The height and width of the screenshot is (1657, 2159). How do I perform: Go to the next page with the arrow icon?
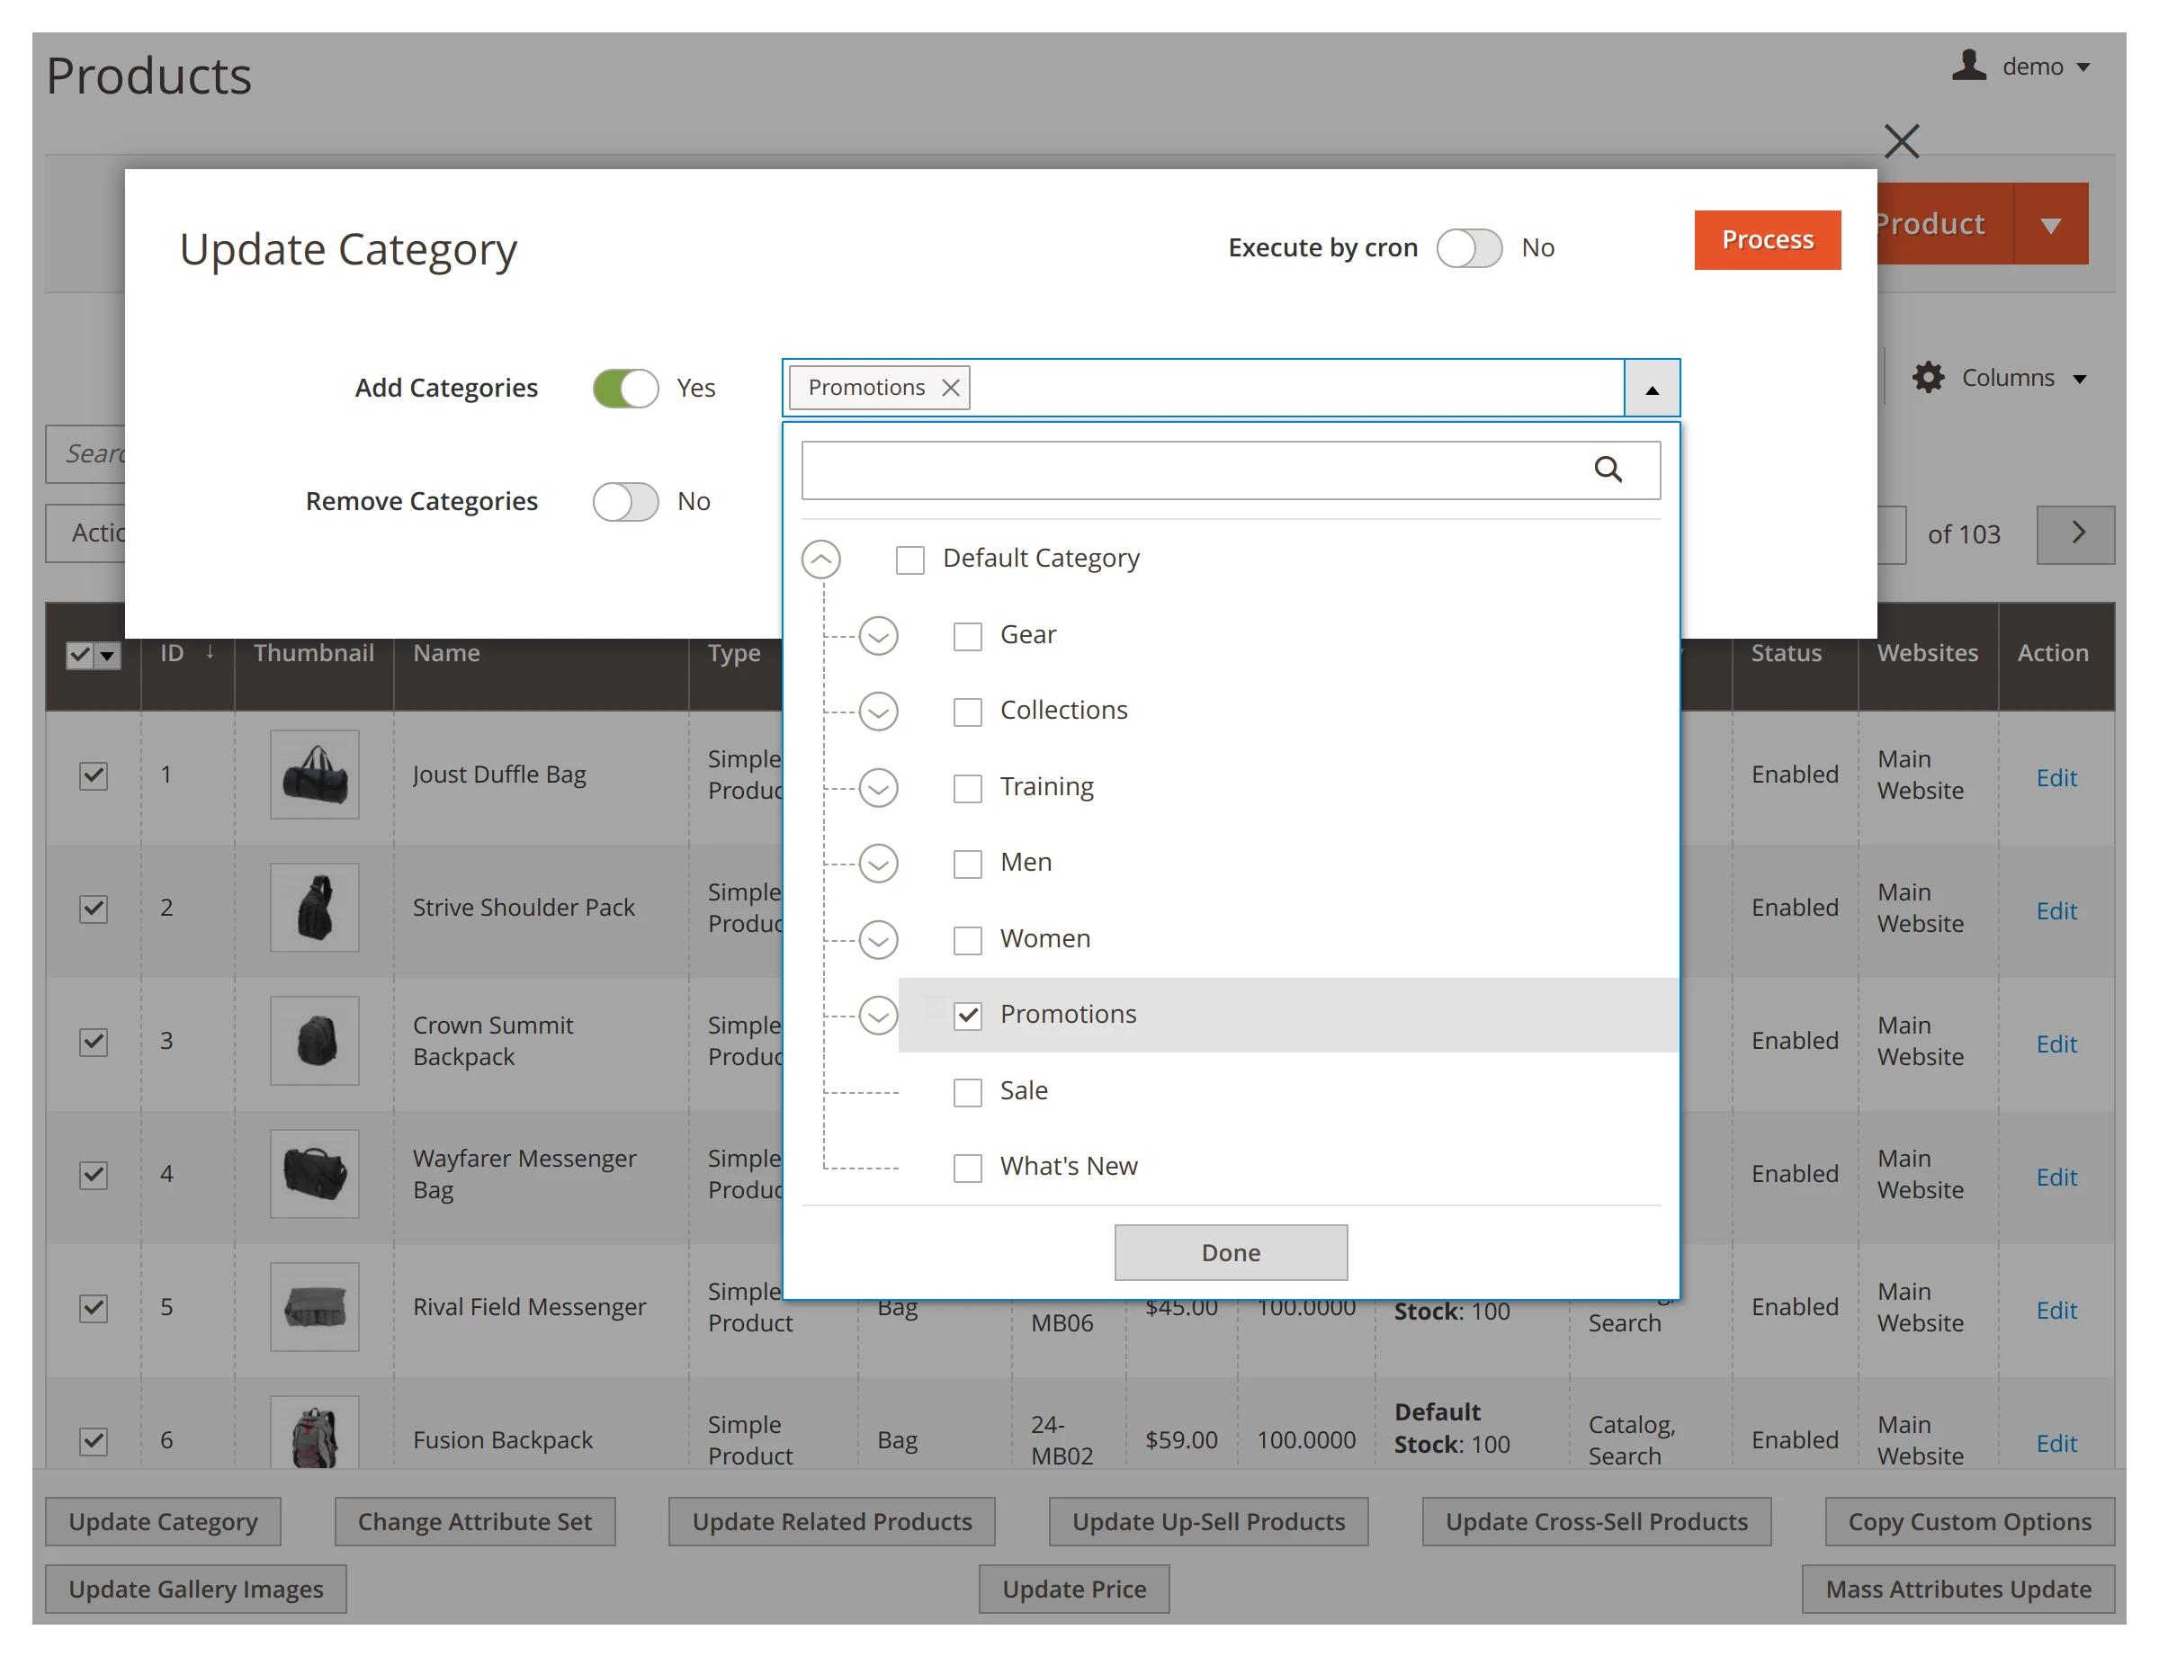[2076, 533]
